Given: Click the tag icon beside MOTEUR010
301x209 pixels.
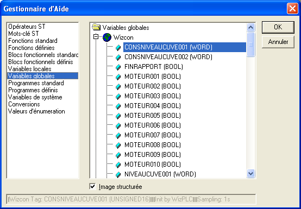Looking at the screenshot, I should (x=118, y=164).
